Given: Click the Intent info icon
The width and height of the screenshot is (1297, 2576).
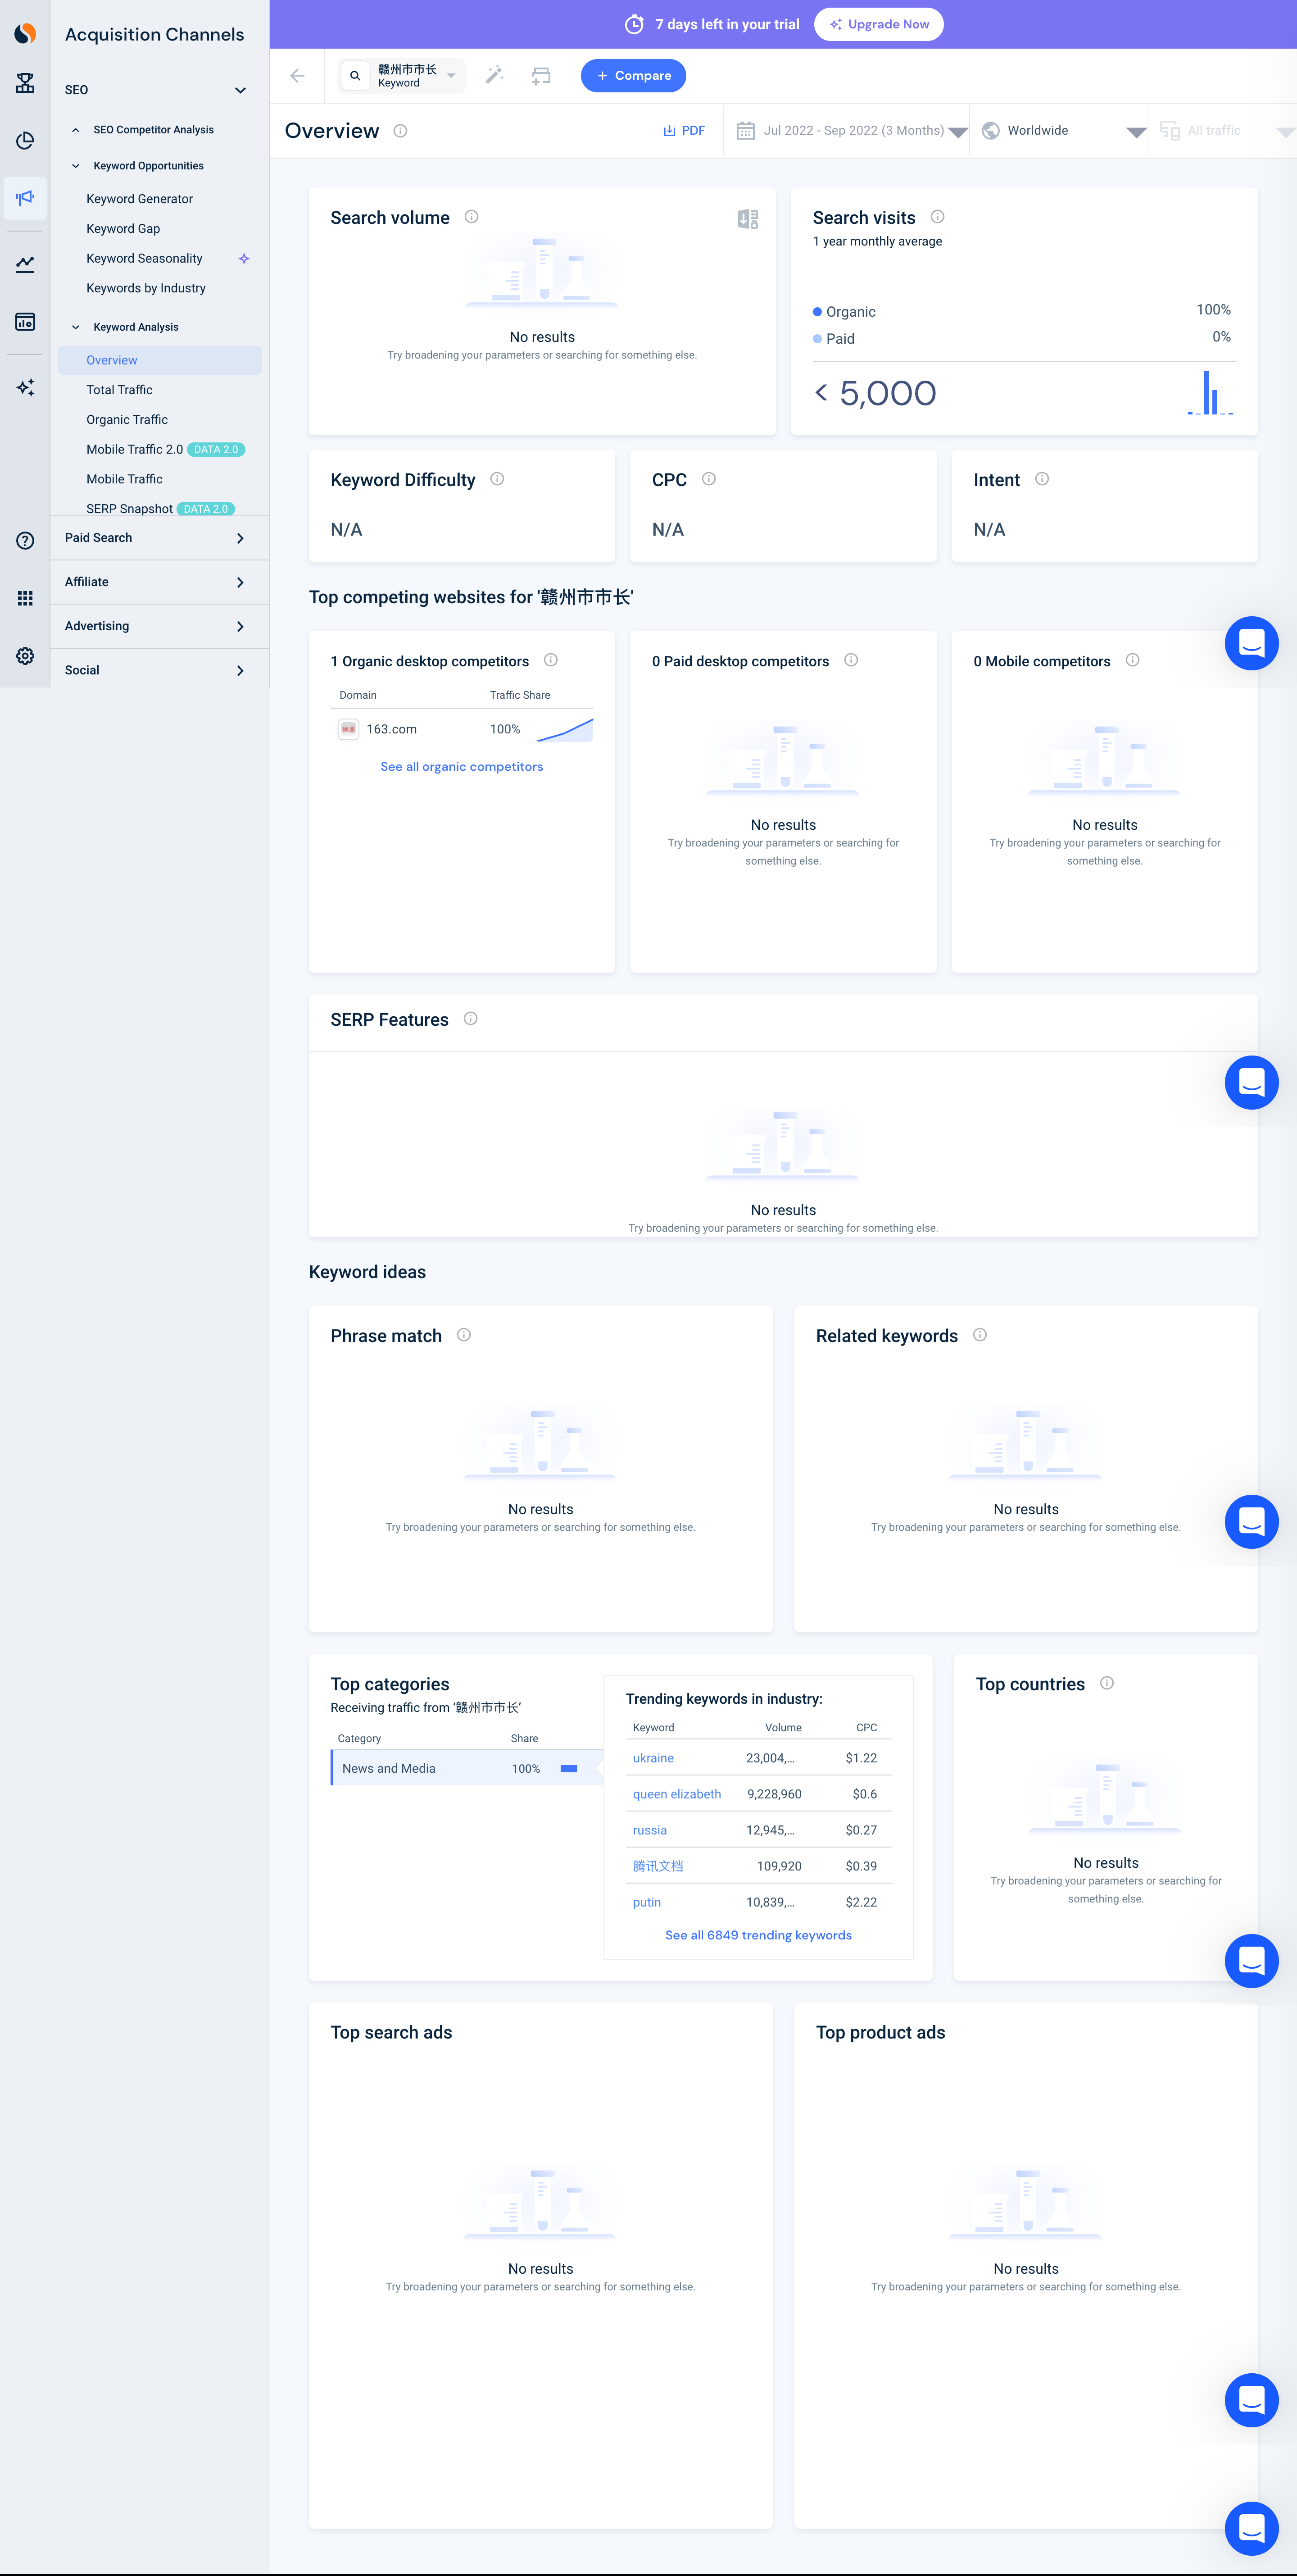Looking at the screenshot, I should pos(1042,479).
